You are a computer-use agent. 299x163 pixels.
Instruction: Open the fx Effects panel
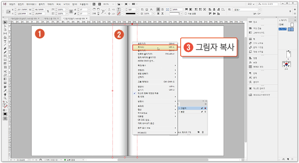click(x=253, y=63)
